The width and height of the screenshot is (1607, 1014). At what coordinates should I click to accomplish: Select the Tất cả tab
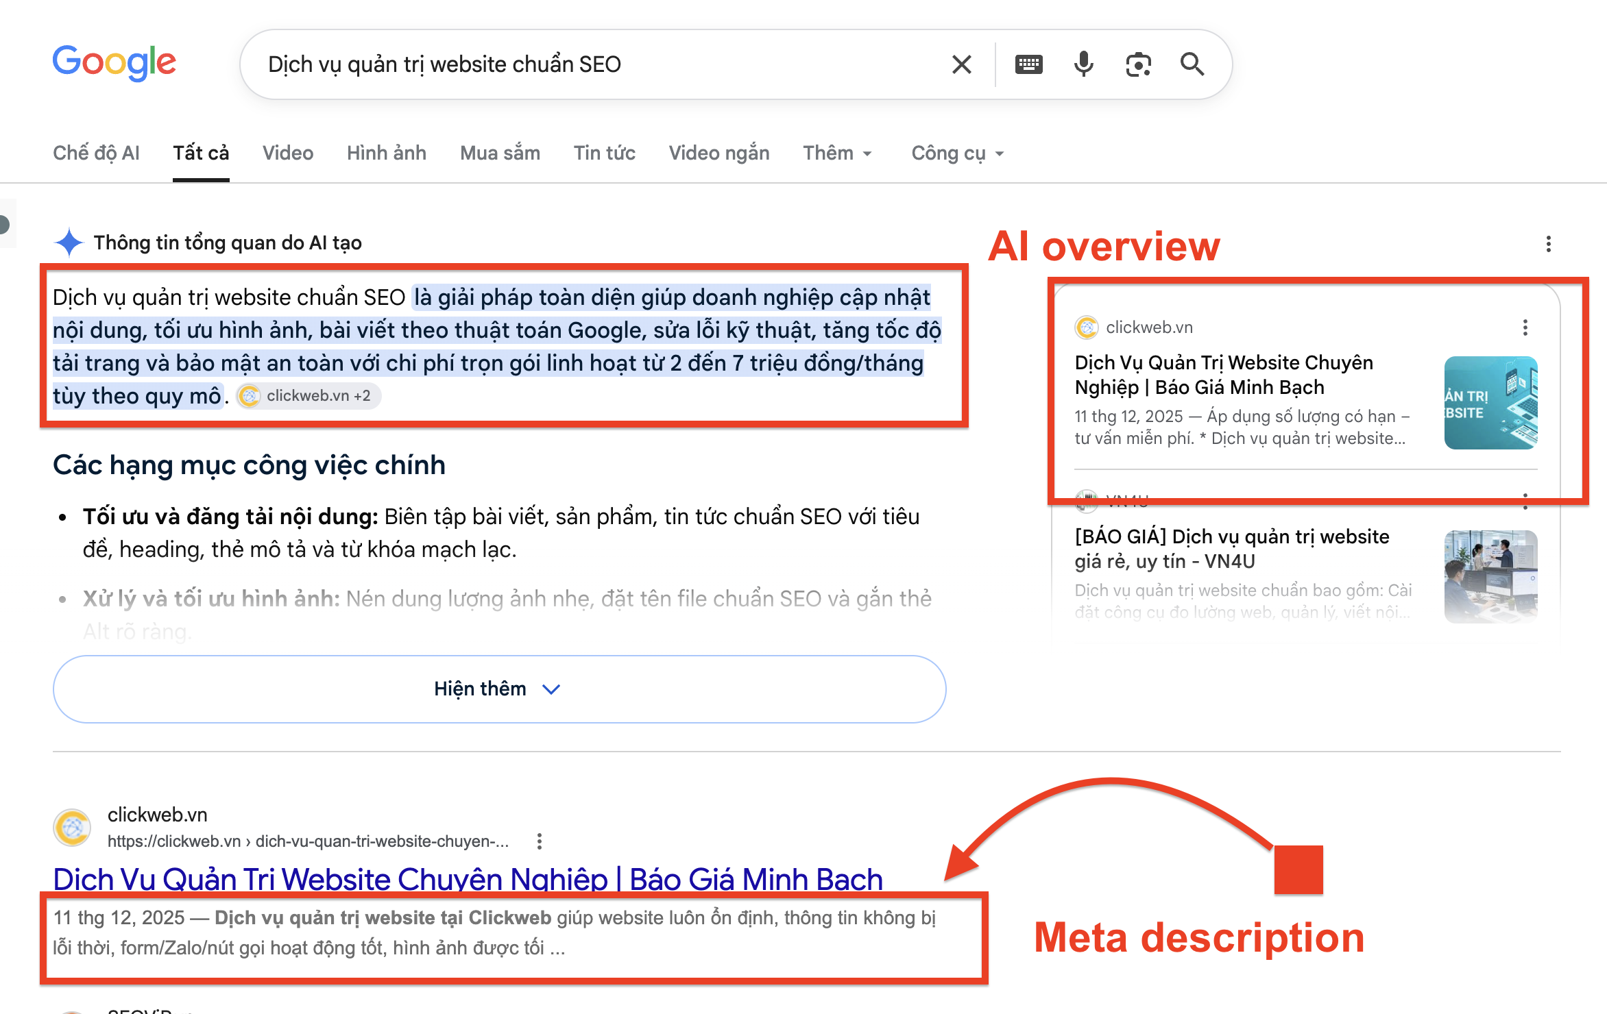[x=201, y=153]
